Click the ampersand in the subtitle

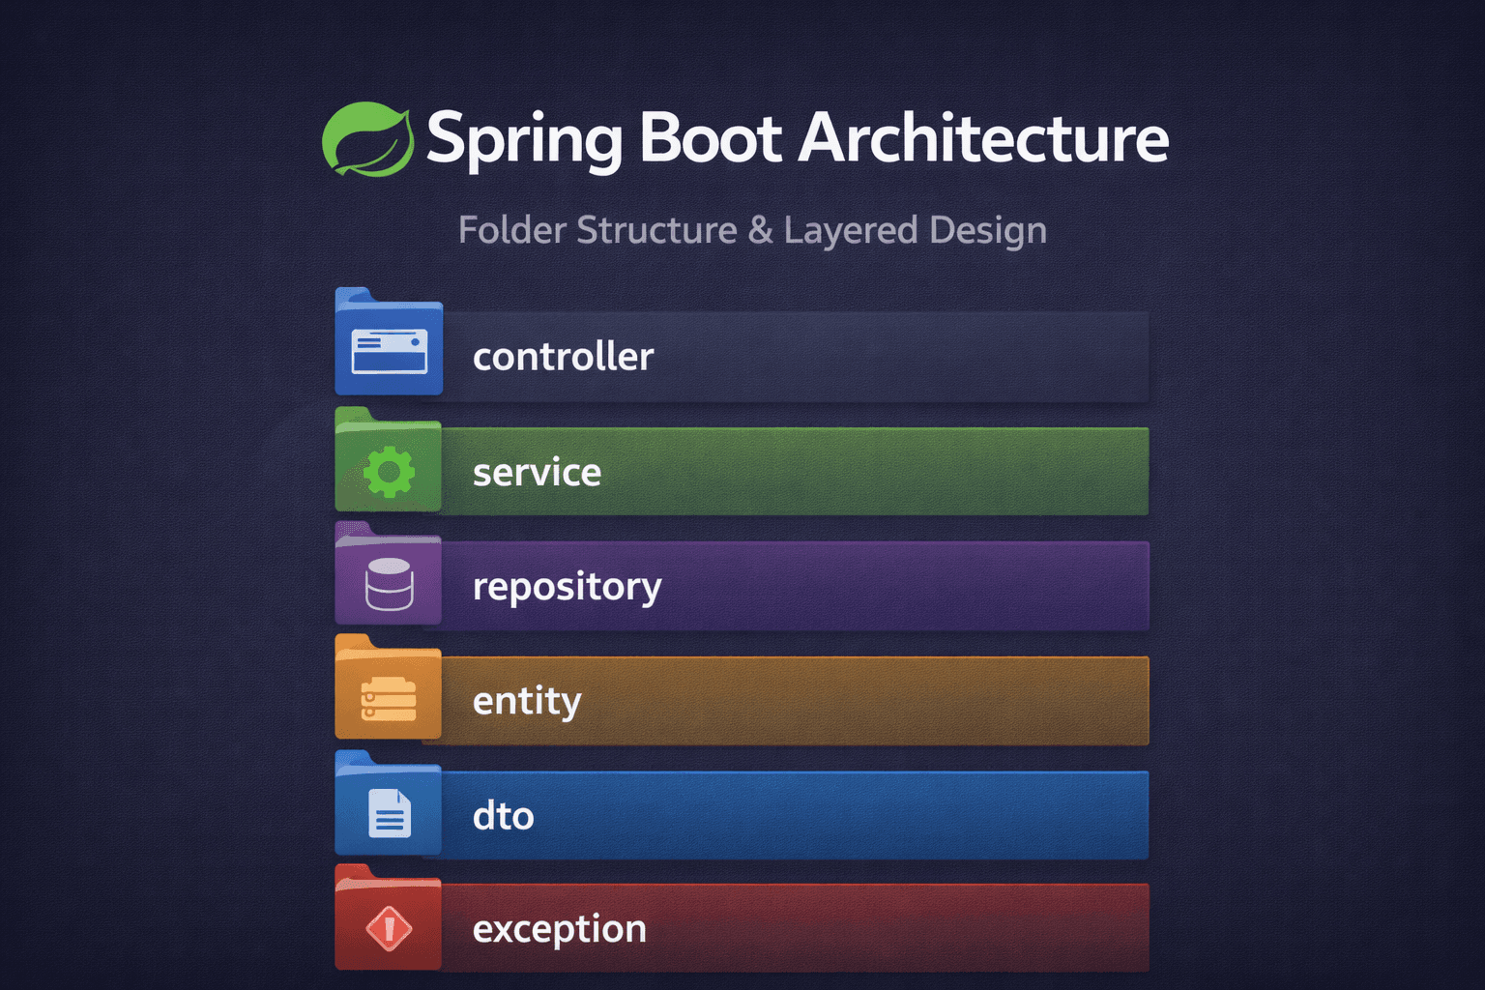(760, 230)
